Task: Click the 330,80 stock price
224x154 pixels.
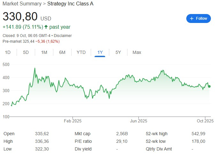Action: click(20, 16)
